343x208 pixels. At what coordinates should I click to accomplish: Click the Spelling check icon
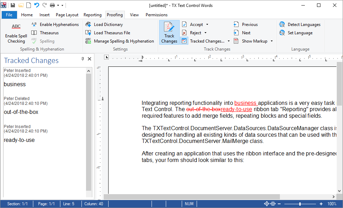(34, 41)
